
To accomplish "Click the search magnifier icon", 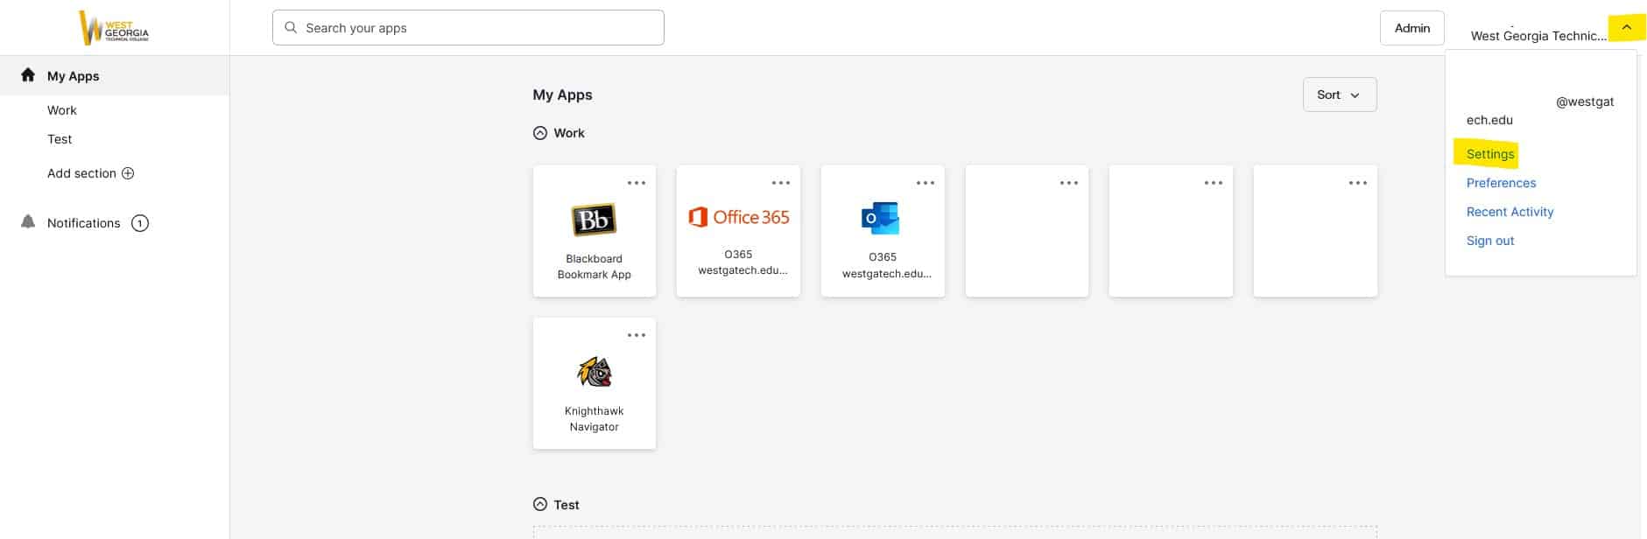I will click(x=291, y=28).
